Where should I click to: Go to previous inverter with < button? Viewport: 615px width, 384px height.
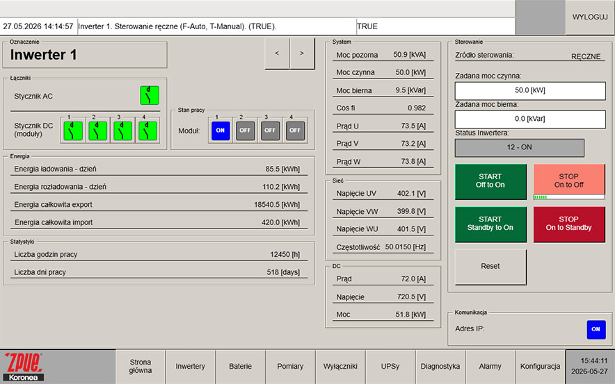pyautogui.click(x=277, y=53)
